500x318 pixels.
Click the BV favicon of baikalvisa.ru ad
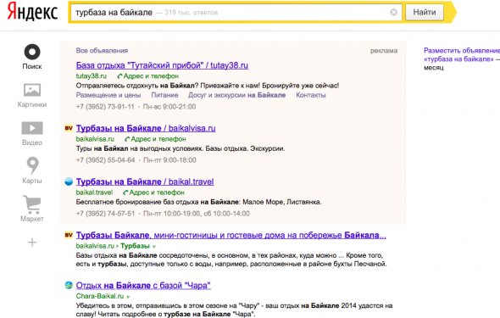(69, 128)
